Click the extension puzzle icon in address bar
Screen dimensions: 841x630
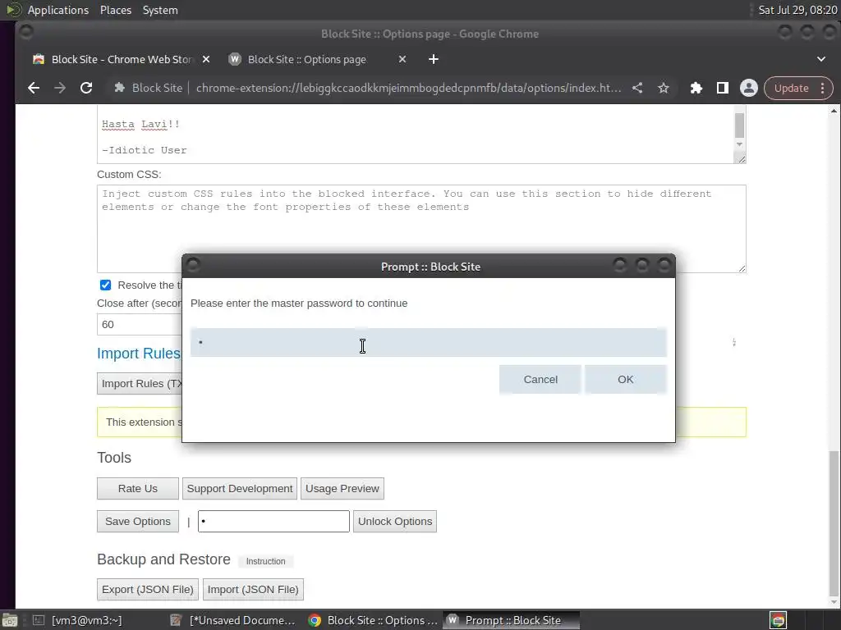120,88
